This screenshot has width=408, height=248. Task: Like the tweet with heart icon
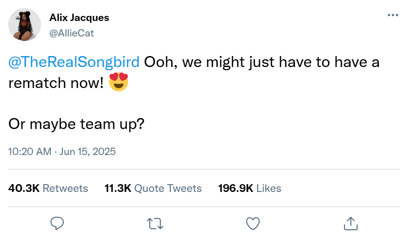pos(253,223)
